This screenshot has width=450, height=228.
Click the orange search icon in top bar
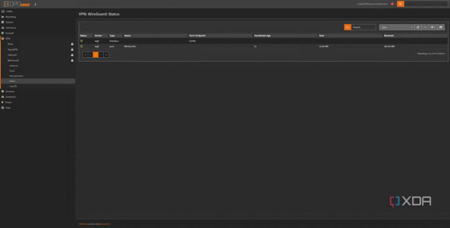pos(400,4)
